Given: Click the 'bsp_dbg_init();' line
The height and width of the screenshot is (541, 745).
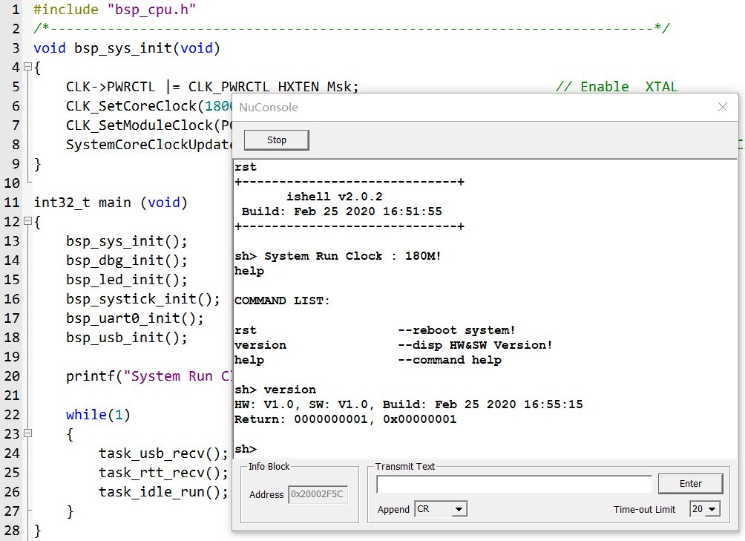Looking at the screenshot, I should 126,260.
